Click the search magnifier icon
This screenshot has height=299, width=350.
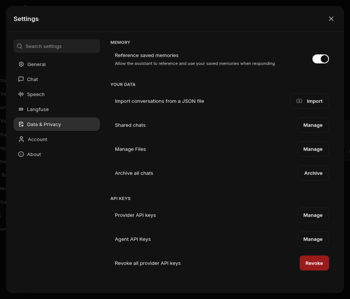pyautogui.click(x=20, y=46)
